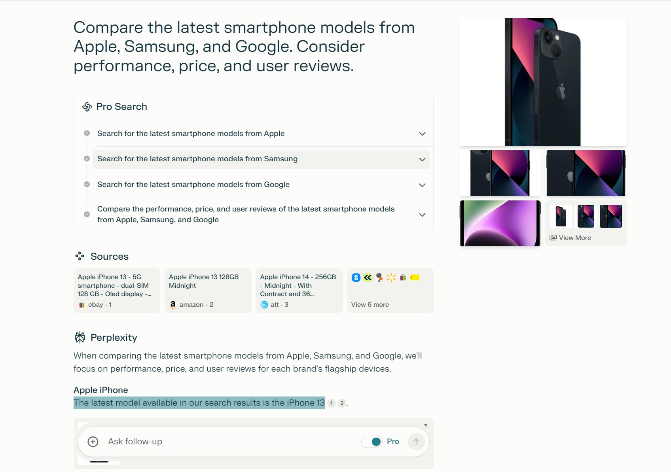Click the att favicon in third source

264,304
